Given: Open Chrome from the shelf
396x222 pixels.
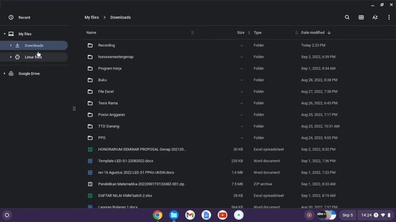Looking at the screenshot, I should click(158, 215).
